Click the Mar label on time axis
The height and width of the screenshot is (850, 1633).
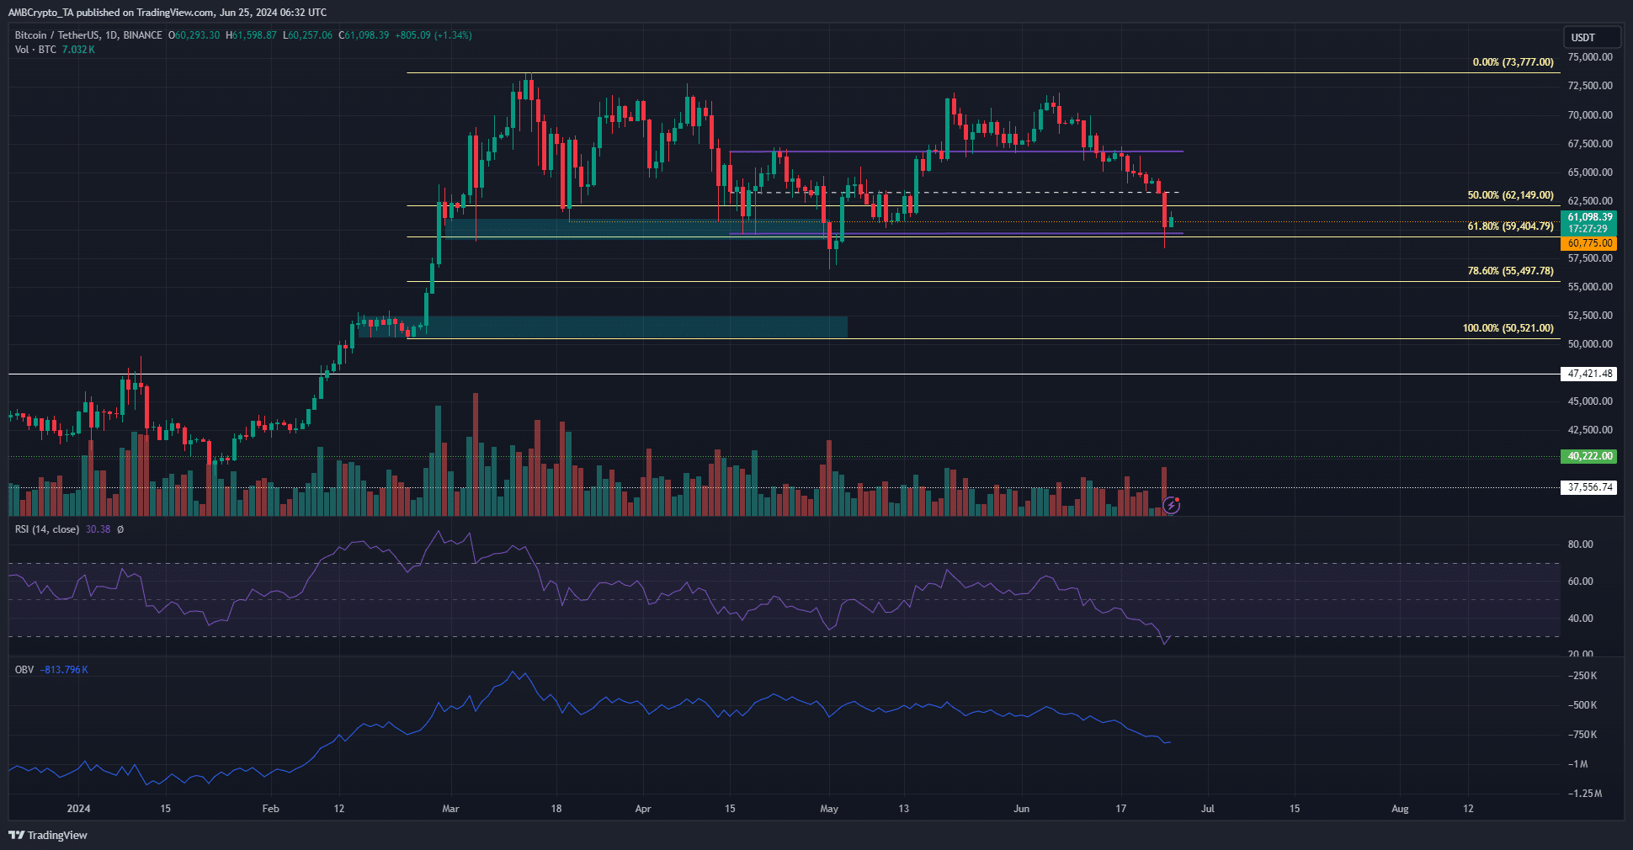pos(450,809)
